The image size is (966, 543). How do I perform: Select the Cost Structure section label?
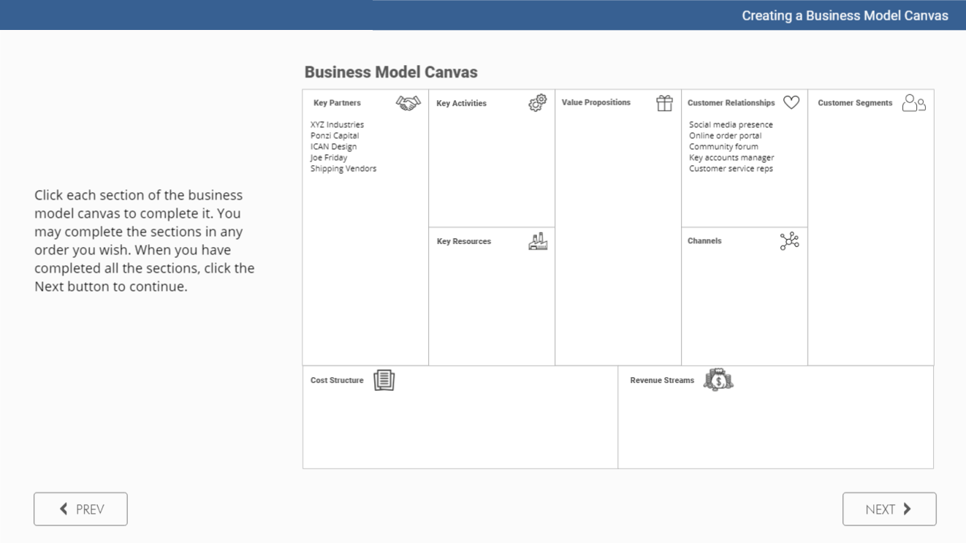pyautogui.click(x=336, y=381)
